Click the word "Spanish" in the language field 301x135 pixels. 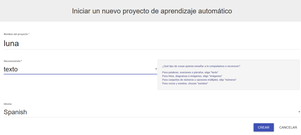point(15,112)
